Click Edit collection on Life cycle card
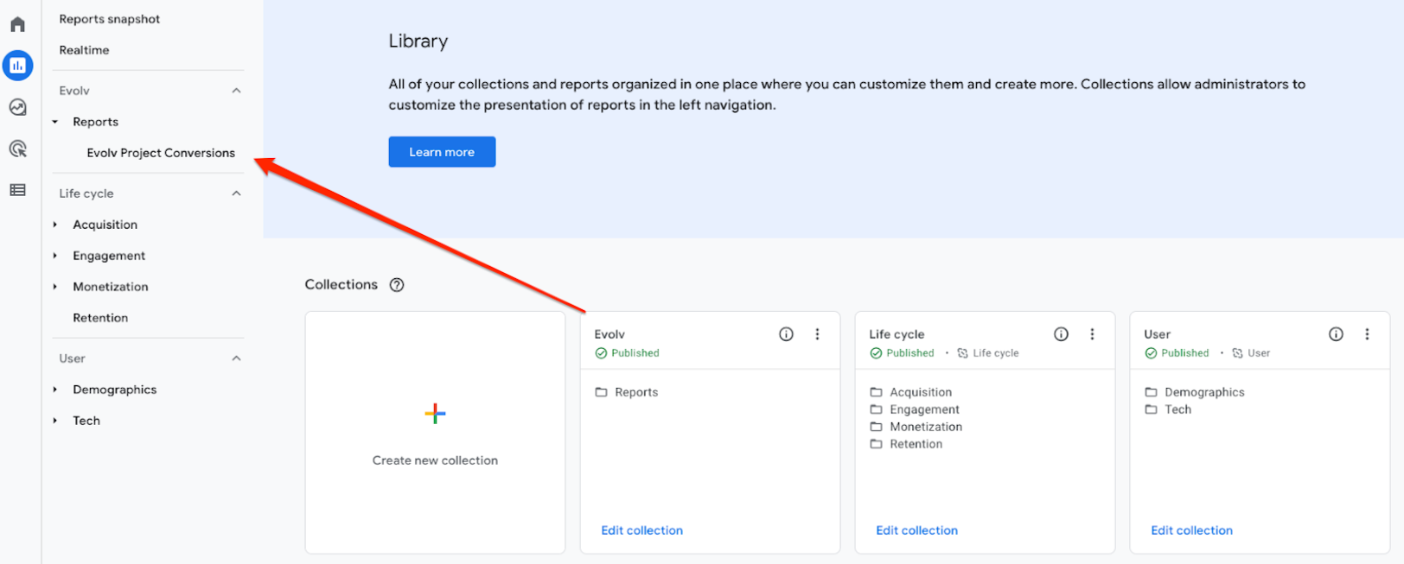The width and height of the screenshot is (1404, 564). pyautogui.click(x=916, y=530)
